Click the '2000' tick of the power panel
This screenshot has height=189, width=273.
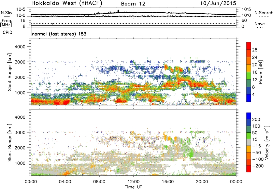[x=20, y=77]
